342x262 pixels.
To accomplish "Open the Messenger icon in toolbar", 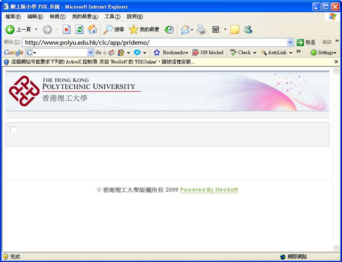I will coord(248,30).
